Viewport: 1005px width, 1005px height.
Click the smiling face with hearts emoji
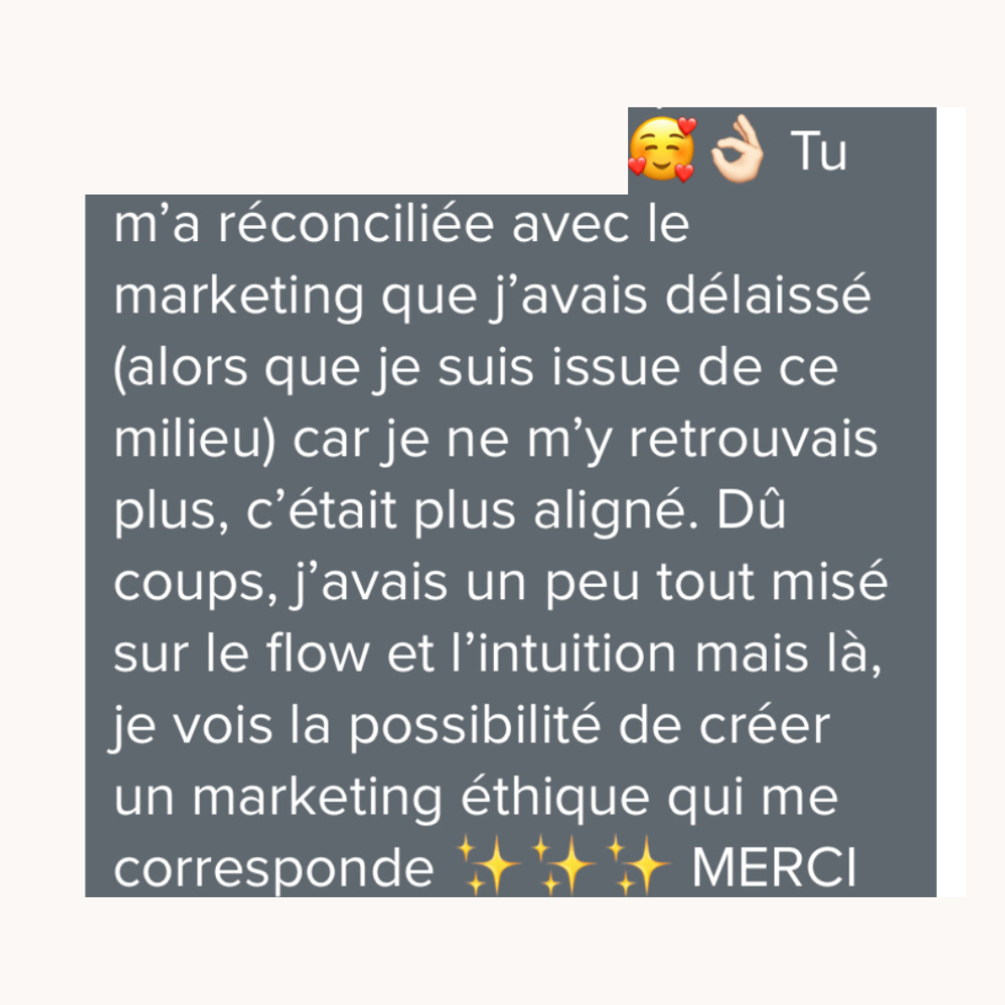(663, 150)
